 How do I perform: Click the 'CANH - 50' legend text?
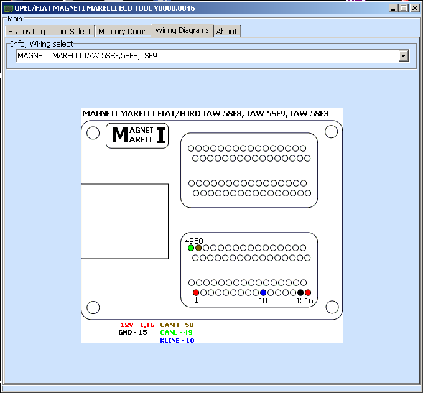[x=177, y=325]
